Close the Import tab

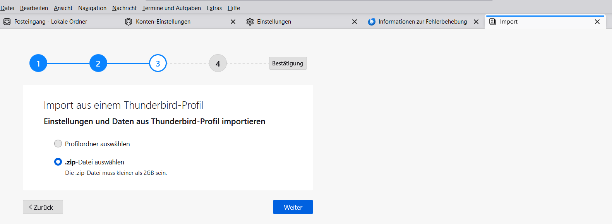pos(597,22)
